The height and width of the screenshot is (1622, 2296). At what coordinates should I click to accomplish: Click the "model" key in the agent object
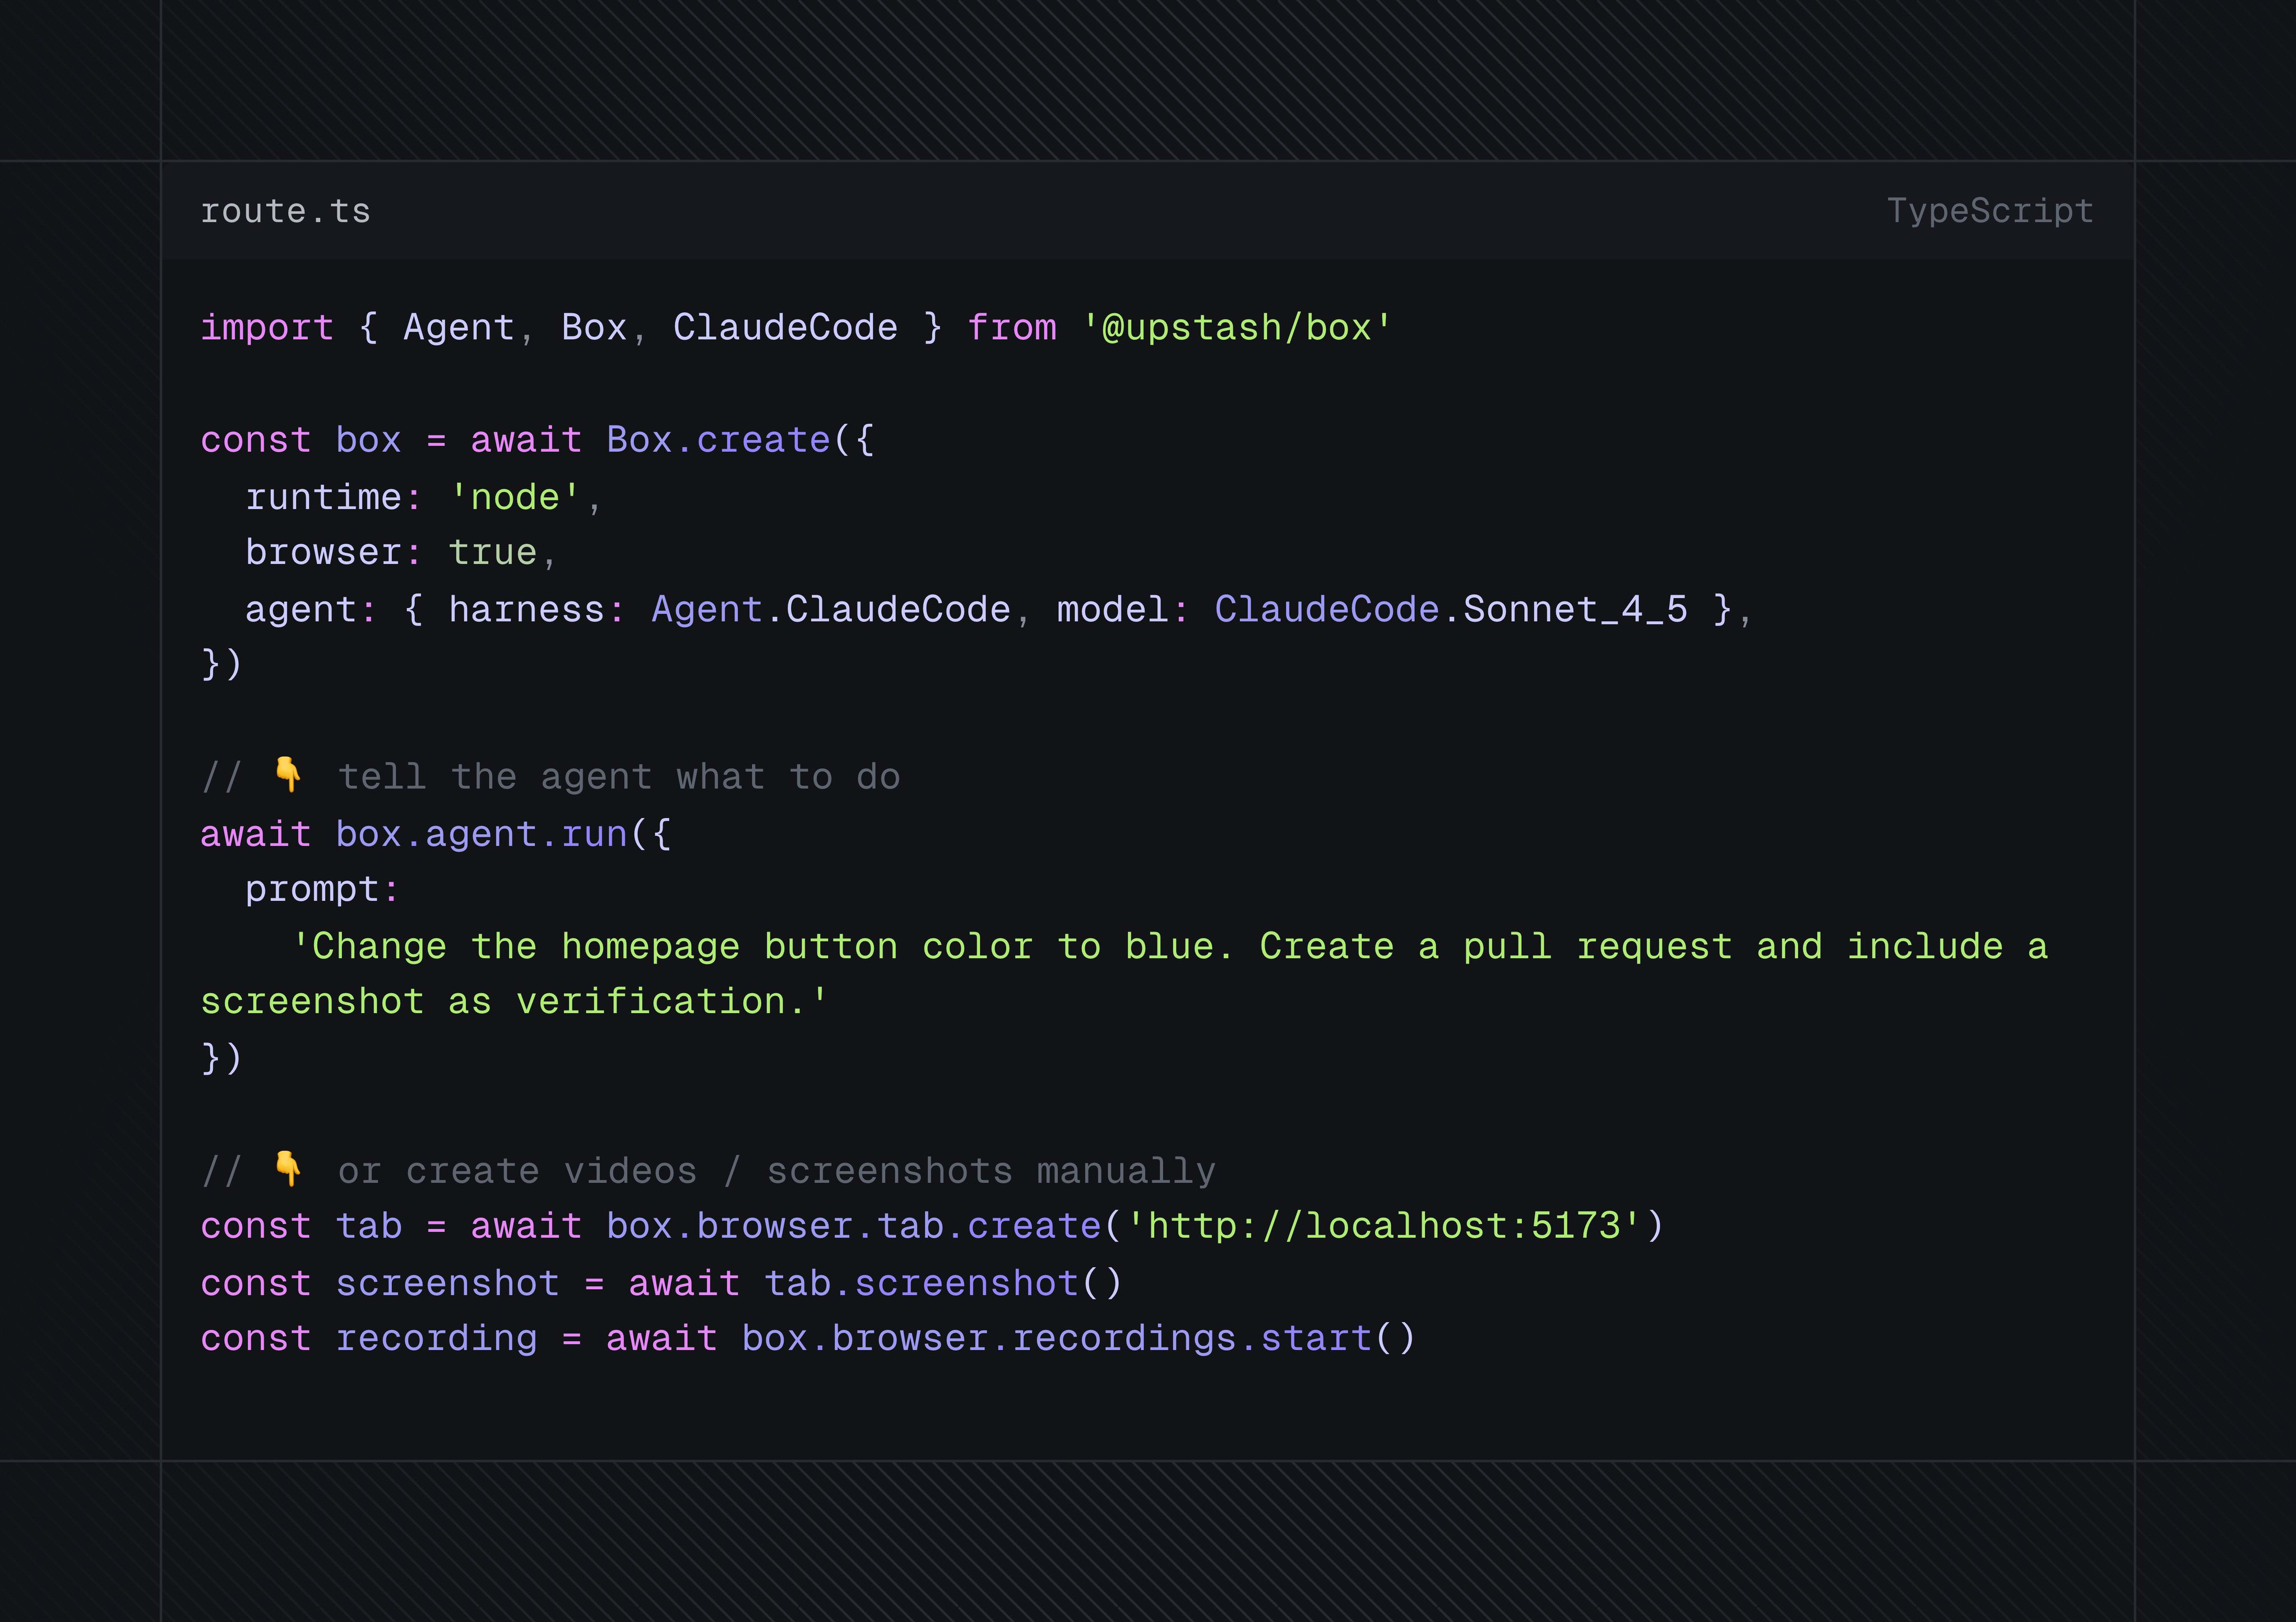pyautogui.click(x=1113, y=609)
